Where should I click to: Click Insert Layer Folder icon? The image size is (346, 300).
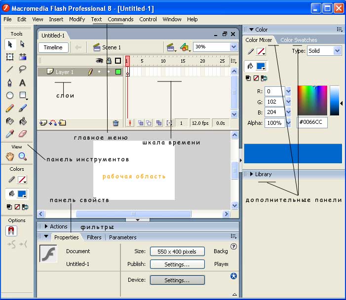pyautogui.click(x=62, y=123)
